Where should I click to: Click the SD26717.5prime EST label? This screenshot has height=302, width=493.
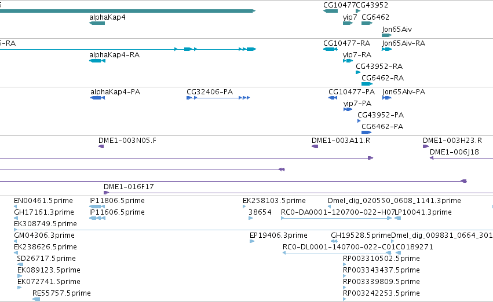[46, 259]
